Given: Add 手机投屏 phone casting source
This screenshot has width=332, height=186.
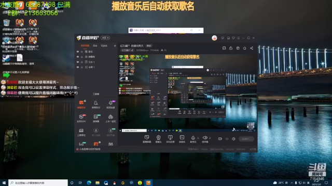Looking at the screenshot, I should [170, 139].
